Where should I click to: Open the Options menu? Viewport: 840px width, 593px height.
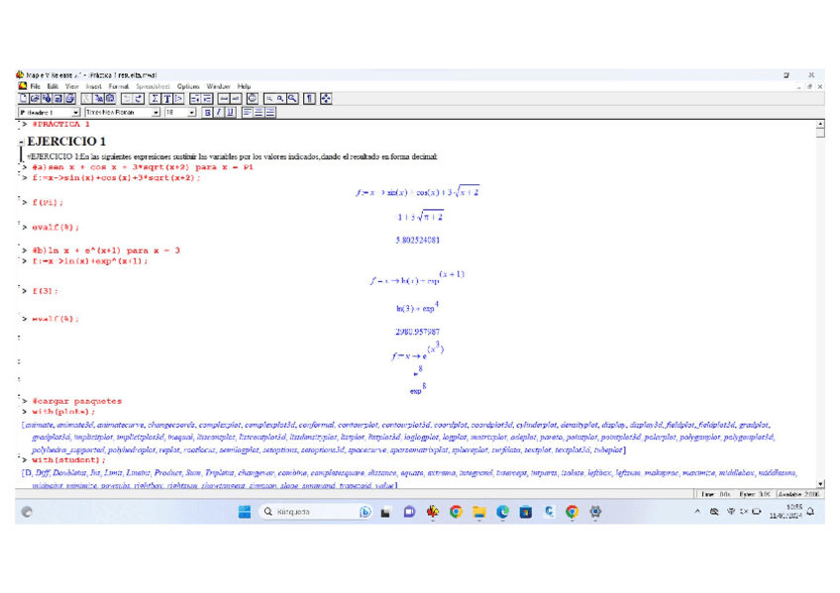click(188, 87)
